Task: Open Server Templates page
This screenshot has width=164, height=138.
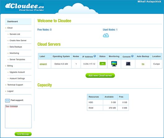Action: (17, 60)
